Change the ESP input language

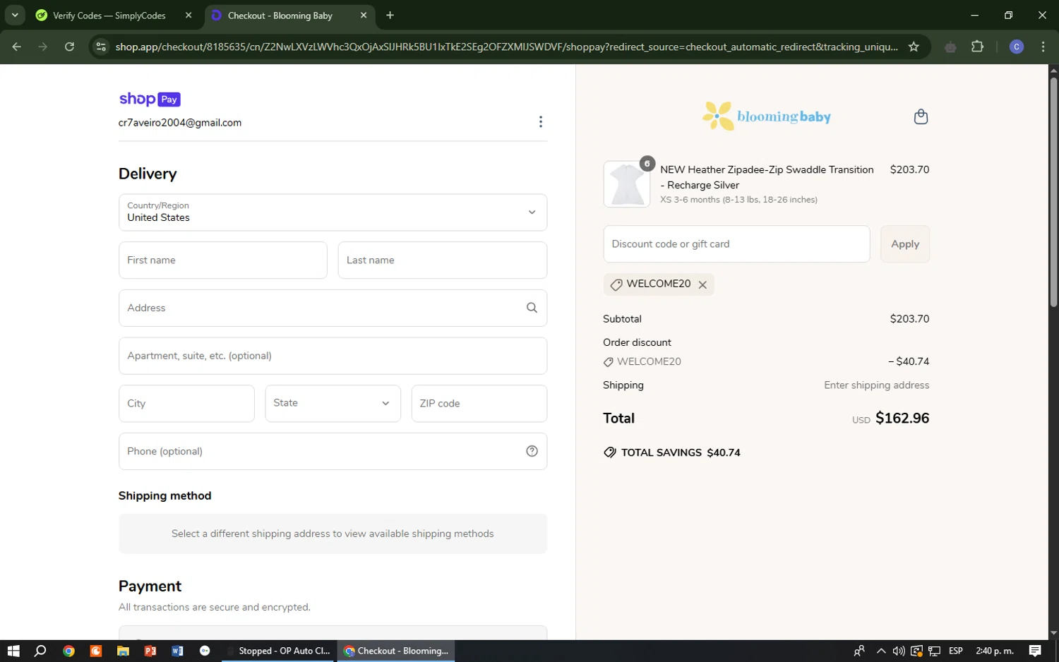(956, 651)
